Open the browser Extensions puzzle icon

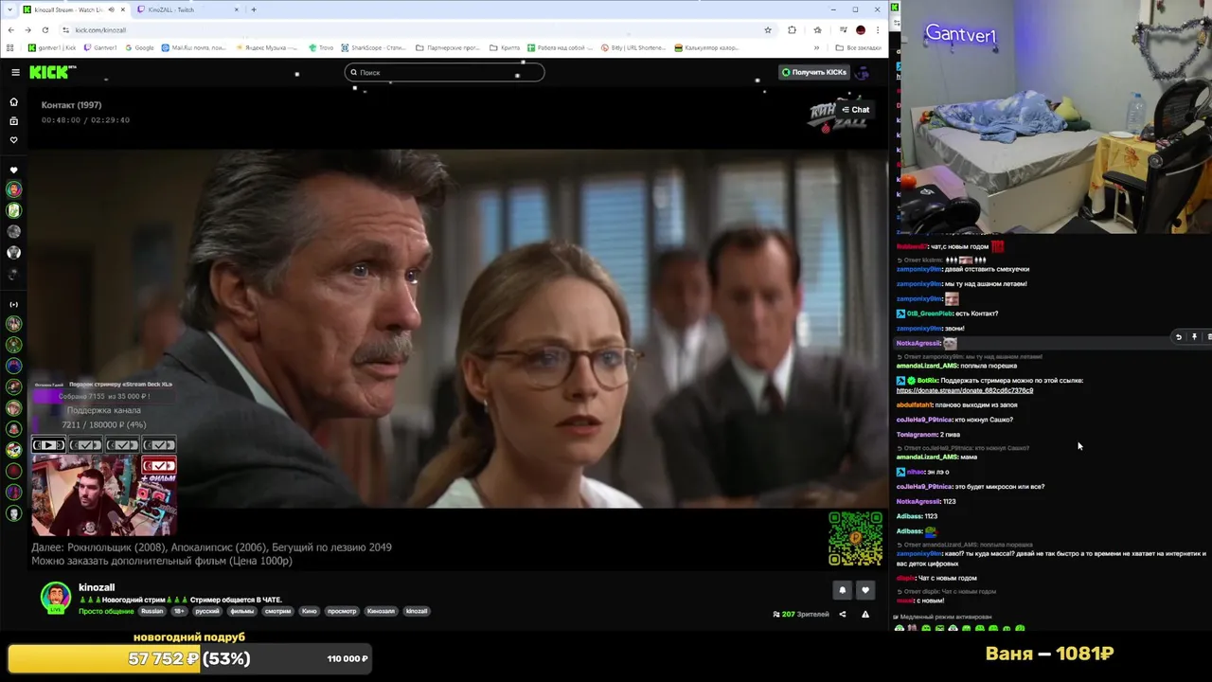click(x=792, y=29)
